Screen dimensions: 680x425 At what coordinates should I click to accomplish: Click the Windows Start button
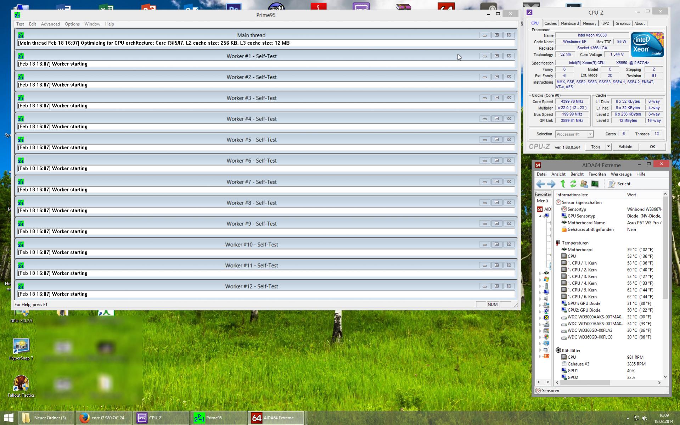[x=9, y=418]
